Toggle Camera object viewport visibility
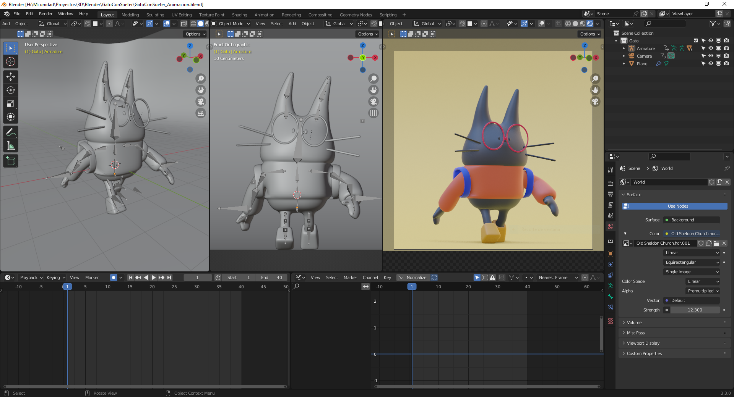Viewport: 734px width, 397px height. click(x=711, y=56)
